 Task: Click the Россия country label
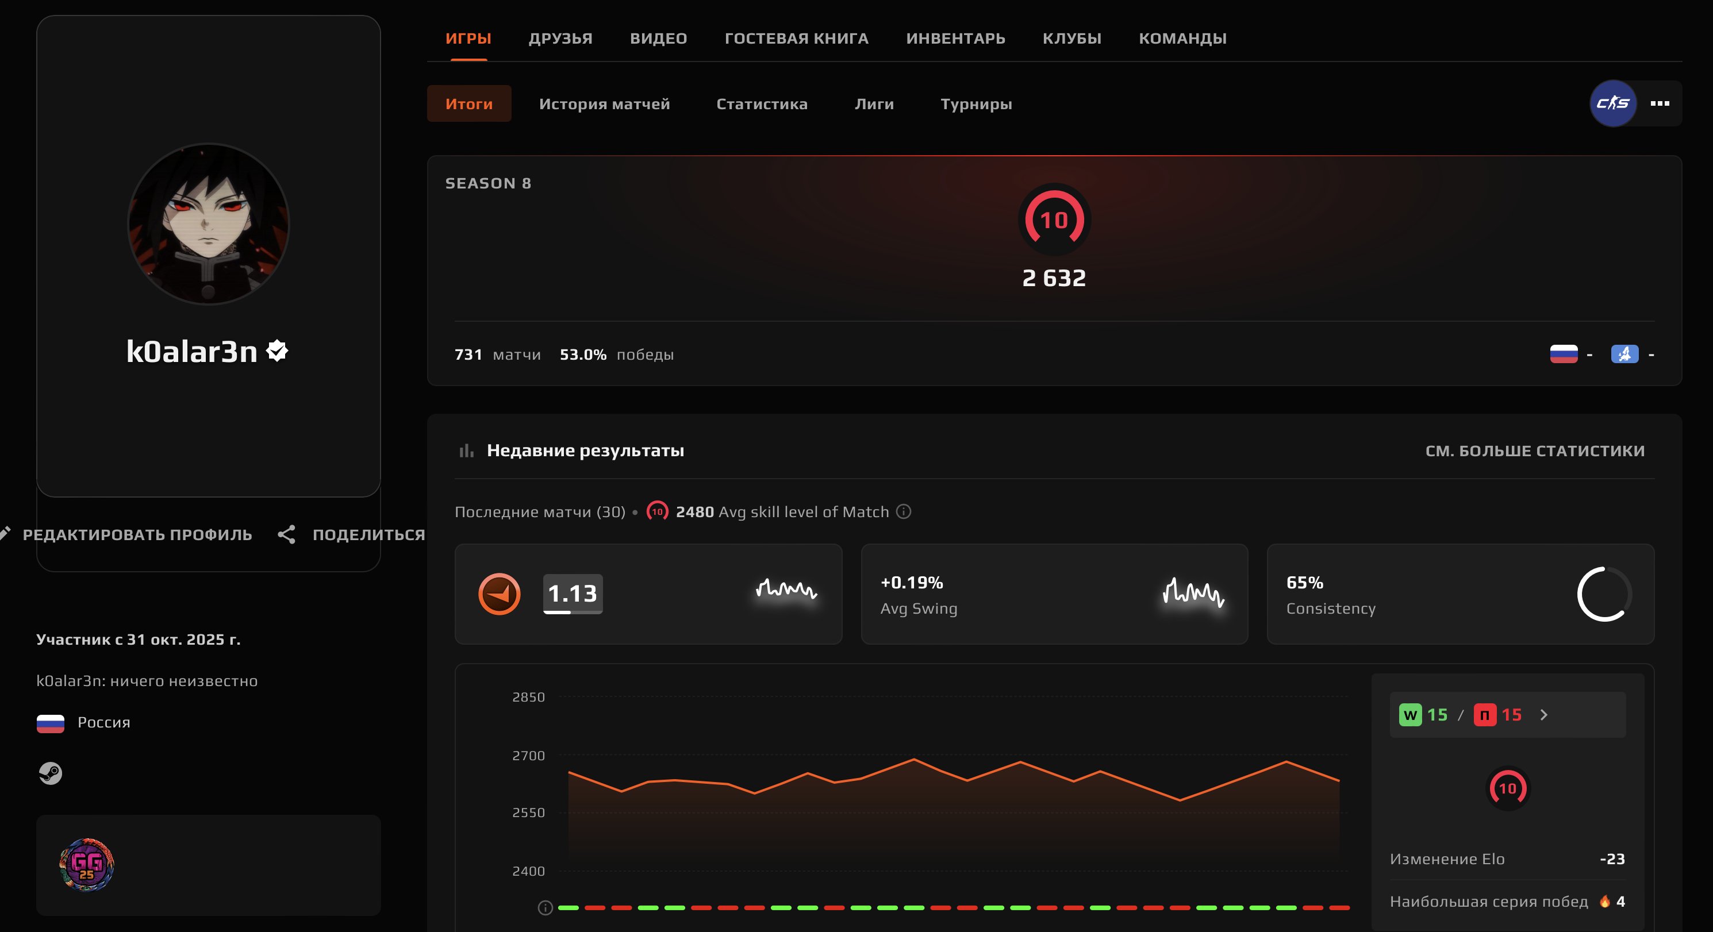[103, 722]
